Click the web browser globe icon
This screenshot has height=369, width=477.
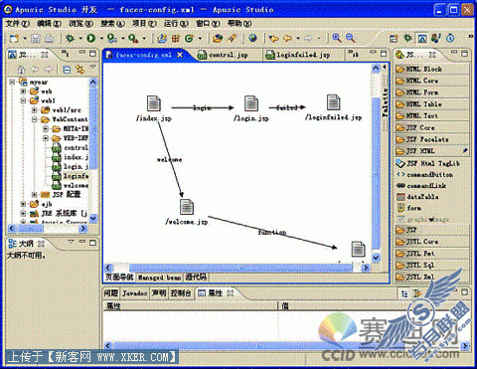click(x=252, y=38)
